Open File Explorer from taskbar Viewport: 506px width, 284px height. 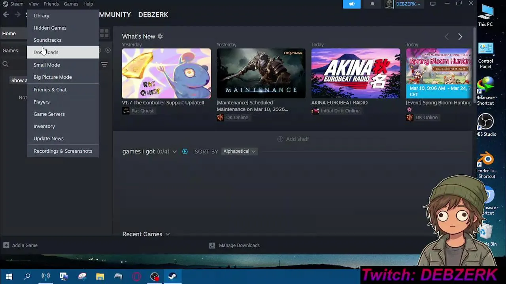coord(100,277)
